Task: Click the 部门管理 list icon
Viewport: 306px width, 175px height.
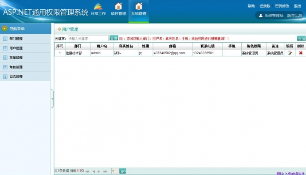Action: [5, 39]
